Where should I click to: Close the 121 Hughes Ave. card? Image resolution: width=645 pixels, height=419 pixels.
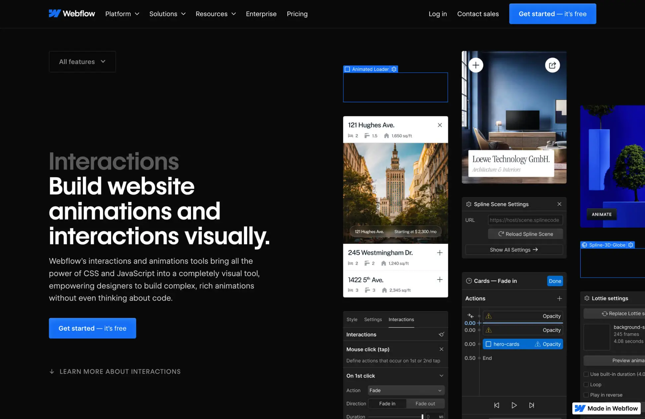click(440, 125)
